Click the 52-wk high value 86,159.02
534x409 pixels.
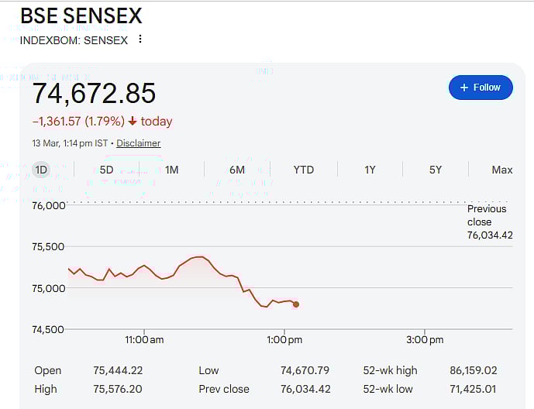[x=474, y=370]
